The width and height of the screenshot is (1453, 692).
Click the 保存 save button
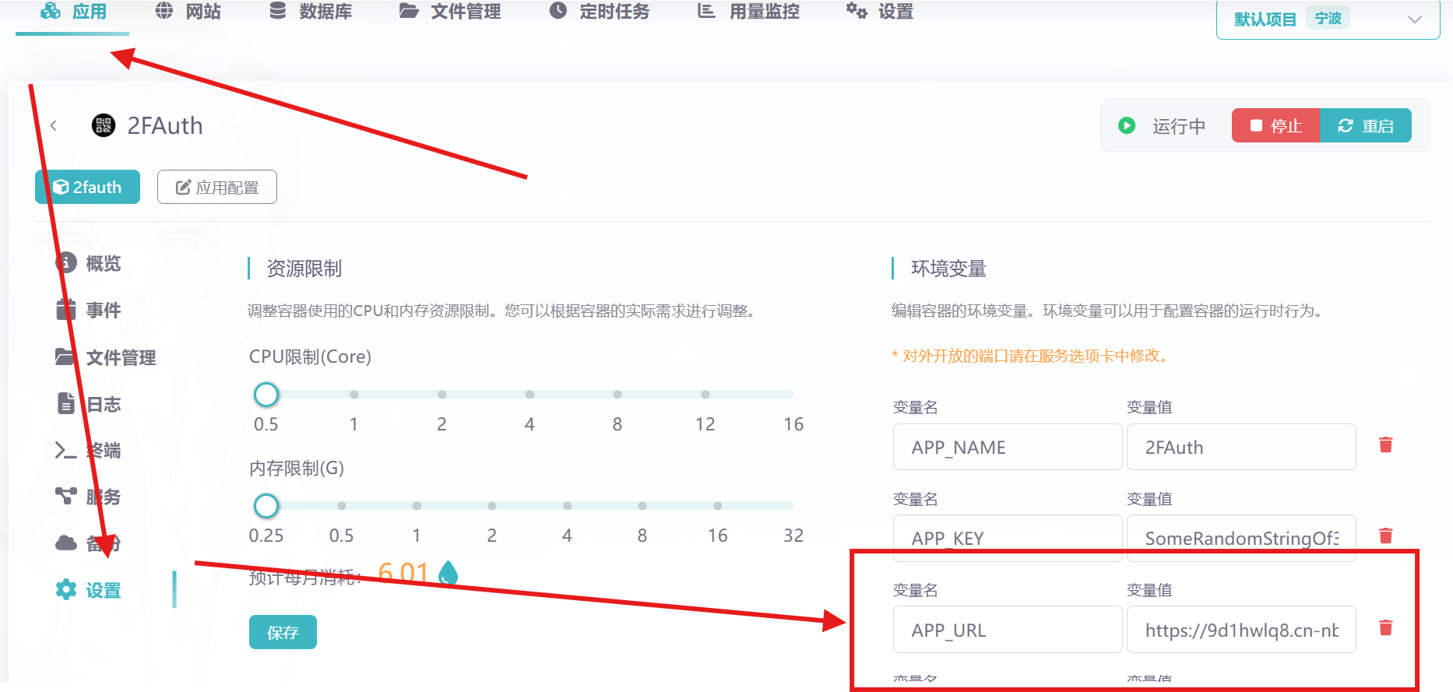(283, 632)
